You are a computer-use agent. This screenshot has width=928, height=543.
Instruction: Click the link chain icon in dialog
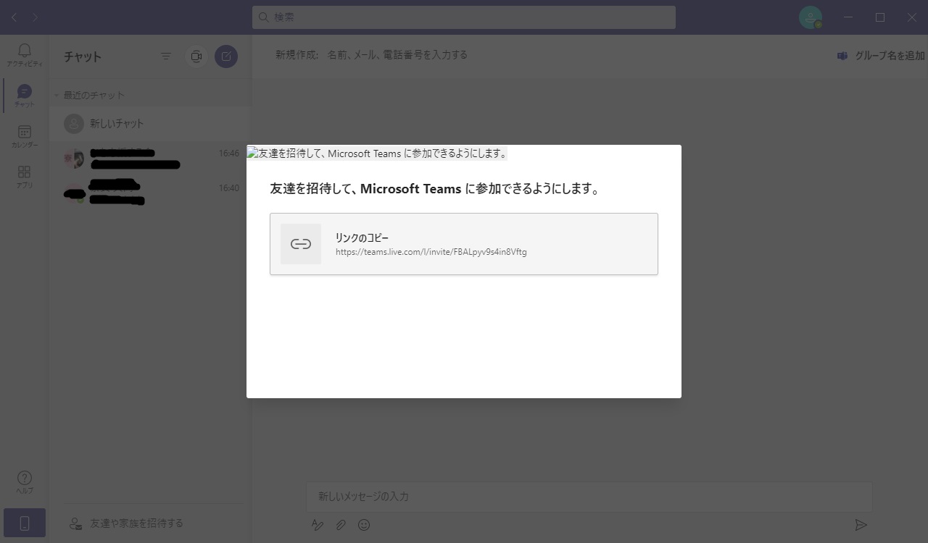tap(301, 244)
